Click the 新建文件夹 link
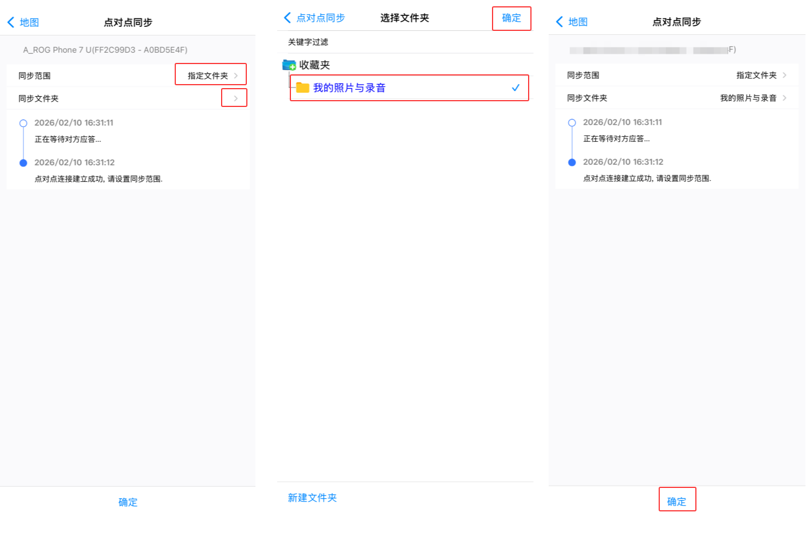807x548 pixels. click(312, 498)
